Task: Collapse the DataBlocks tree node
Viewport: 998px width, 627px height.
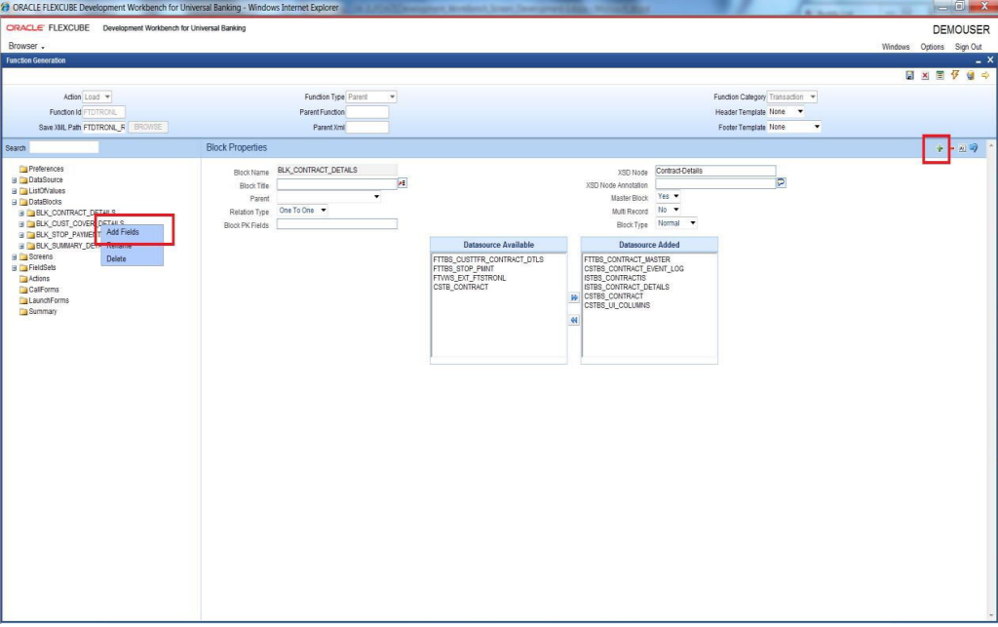Action: tap(14, 202)
